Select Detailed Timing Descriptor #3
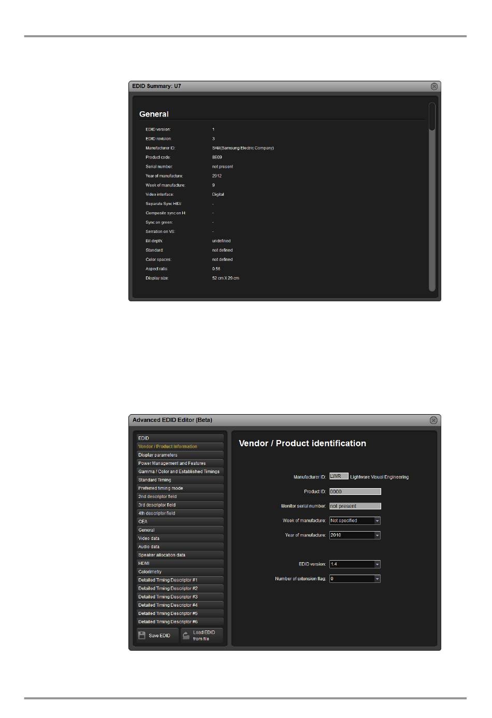The width and height of the screenshot is (492, 718). tap(180, 597)
